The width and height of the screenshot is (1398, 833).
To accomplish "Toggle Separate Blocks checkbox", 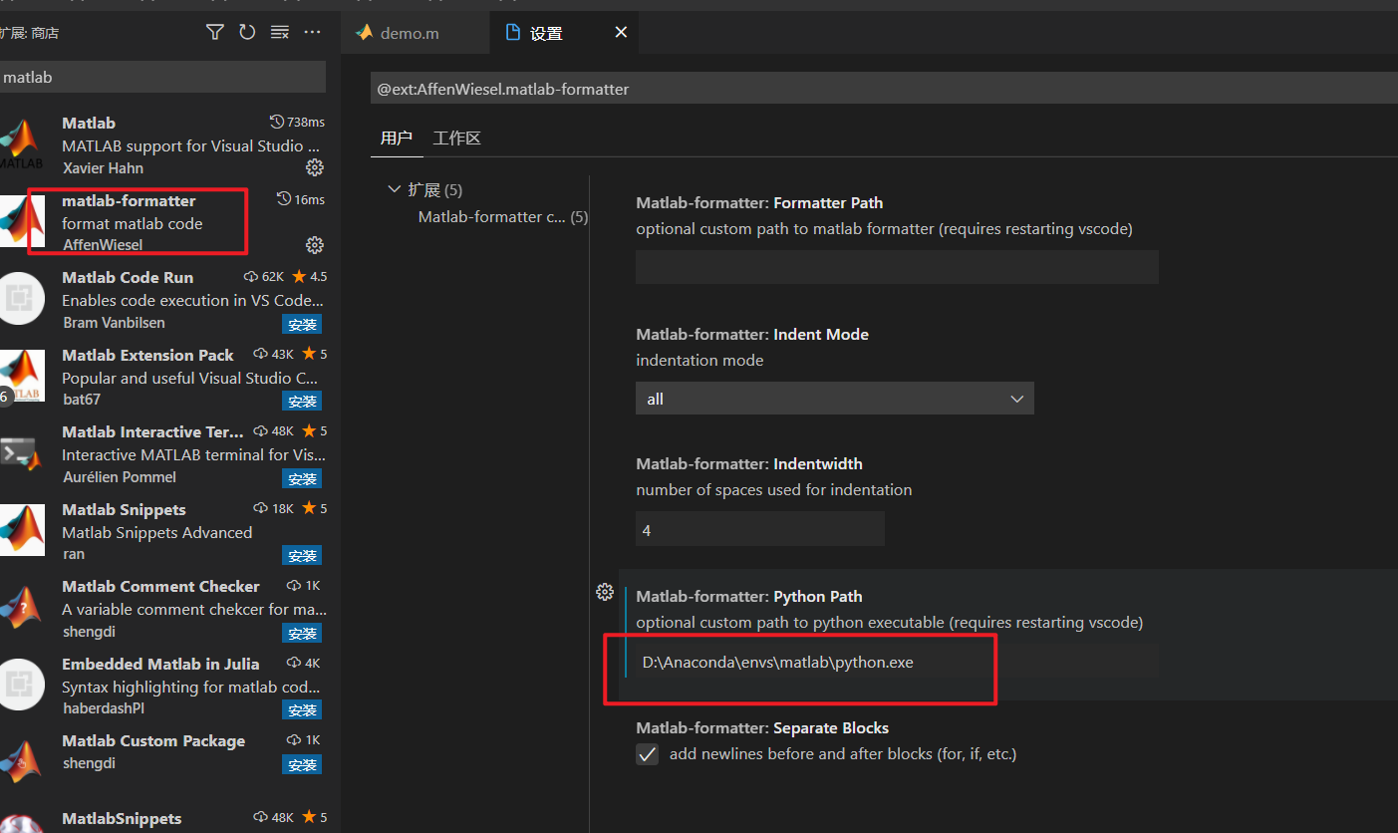I will (x=648, y=754).
